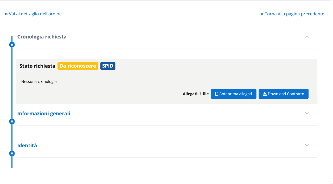This screenshot has height=184, width=333.
Task: Expand Informazioni generali using its chevron
Action: (x=307, y=114)
